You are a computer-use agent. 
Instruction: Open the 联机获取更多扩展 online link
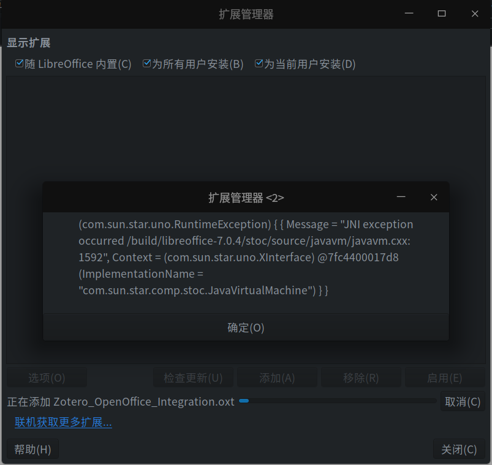63,422
